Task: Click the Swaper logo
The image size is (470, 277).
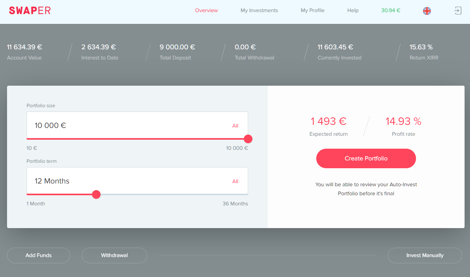Action: (x=30, y=11)
